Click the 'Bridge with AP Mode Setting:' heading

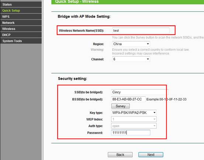tap(84, 17)
